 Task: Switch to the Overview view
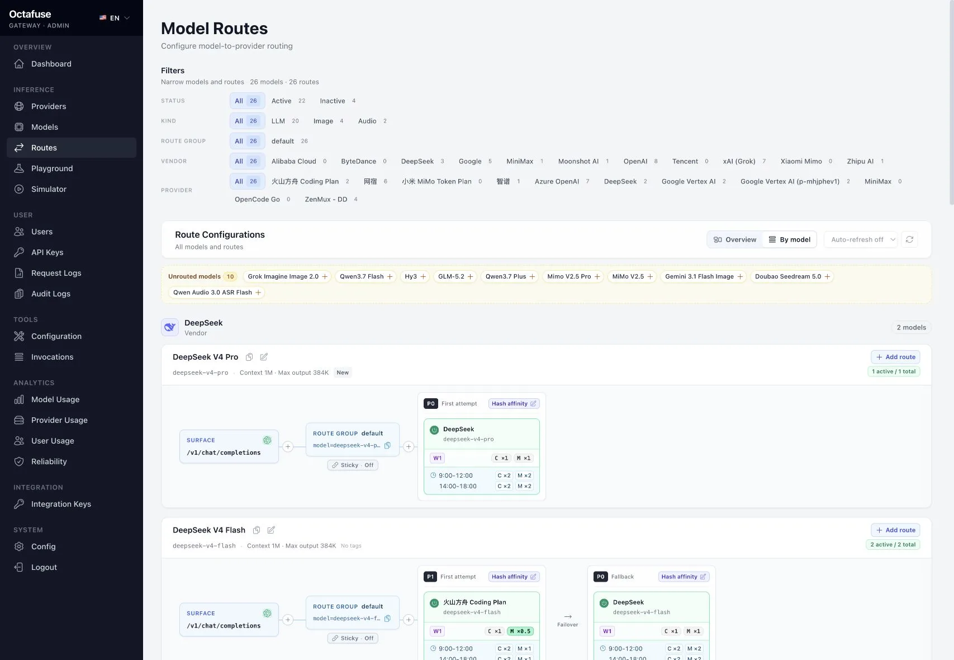click(x=735, y=239)
